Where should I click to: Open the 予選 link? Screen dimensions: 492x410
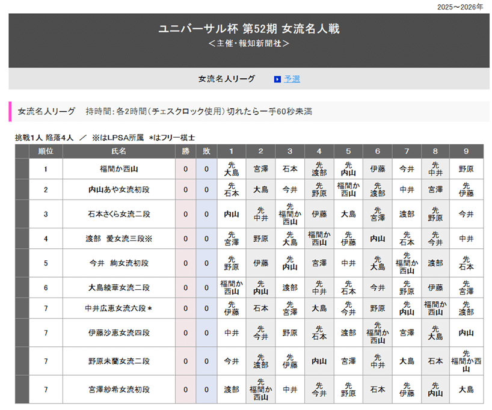tap(292, 79)
